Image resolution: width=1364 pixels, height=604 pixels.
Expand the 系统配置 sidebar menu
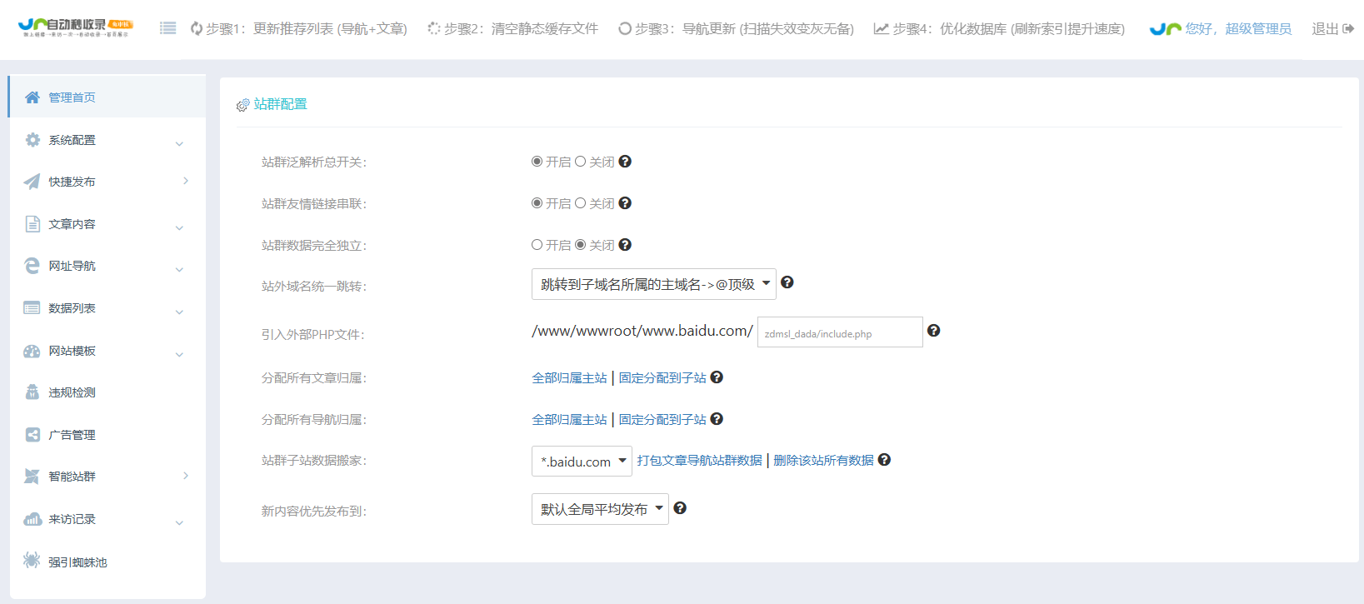coord(107,140)
